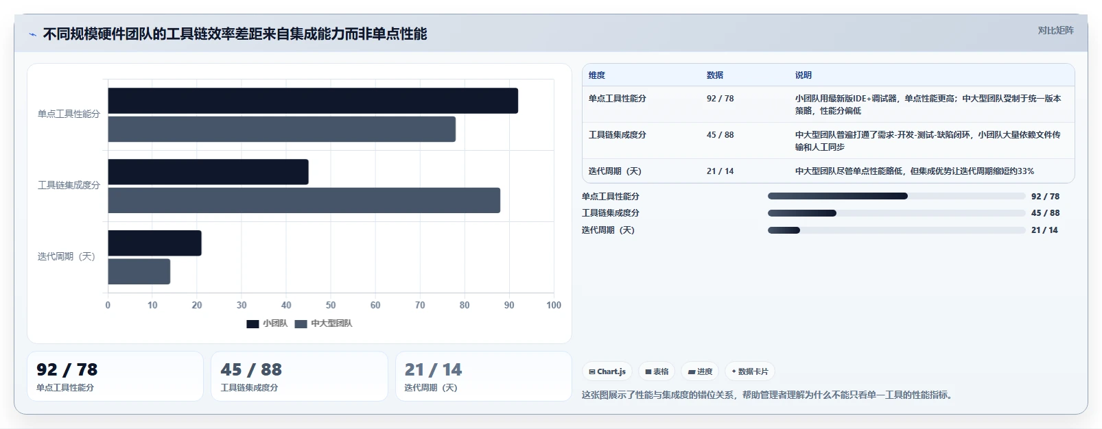Open the 21 / 14 迭代周期 data card
Screen dimensions: 1102x429
[484, 376]
